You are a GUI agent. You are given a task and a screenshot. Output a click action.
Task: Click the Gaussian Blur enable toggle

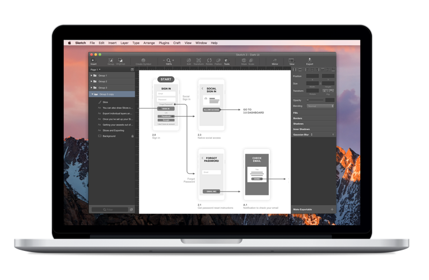[x=333, y=134]
